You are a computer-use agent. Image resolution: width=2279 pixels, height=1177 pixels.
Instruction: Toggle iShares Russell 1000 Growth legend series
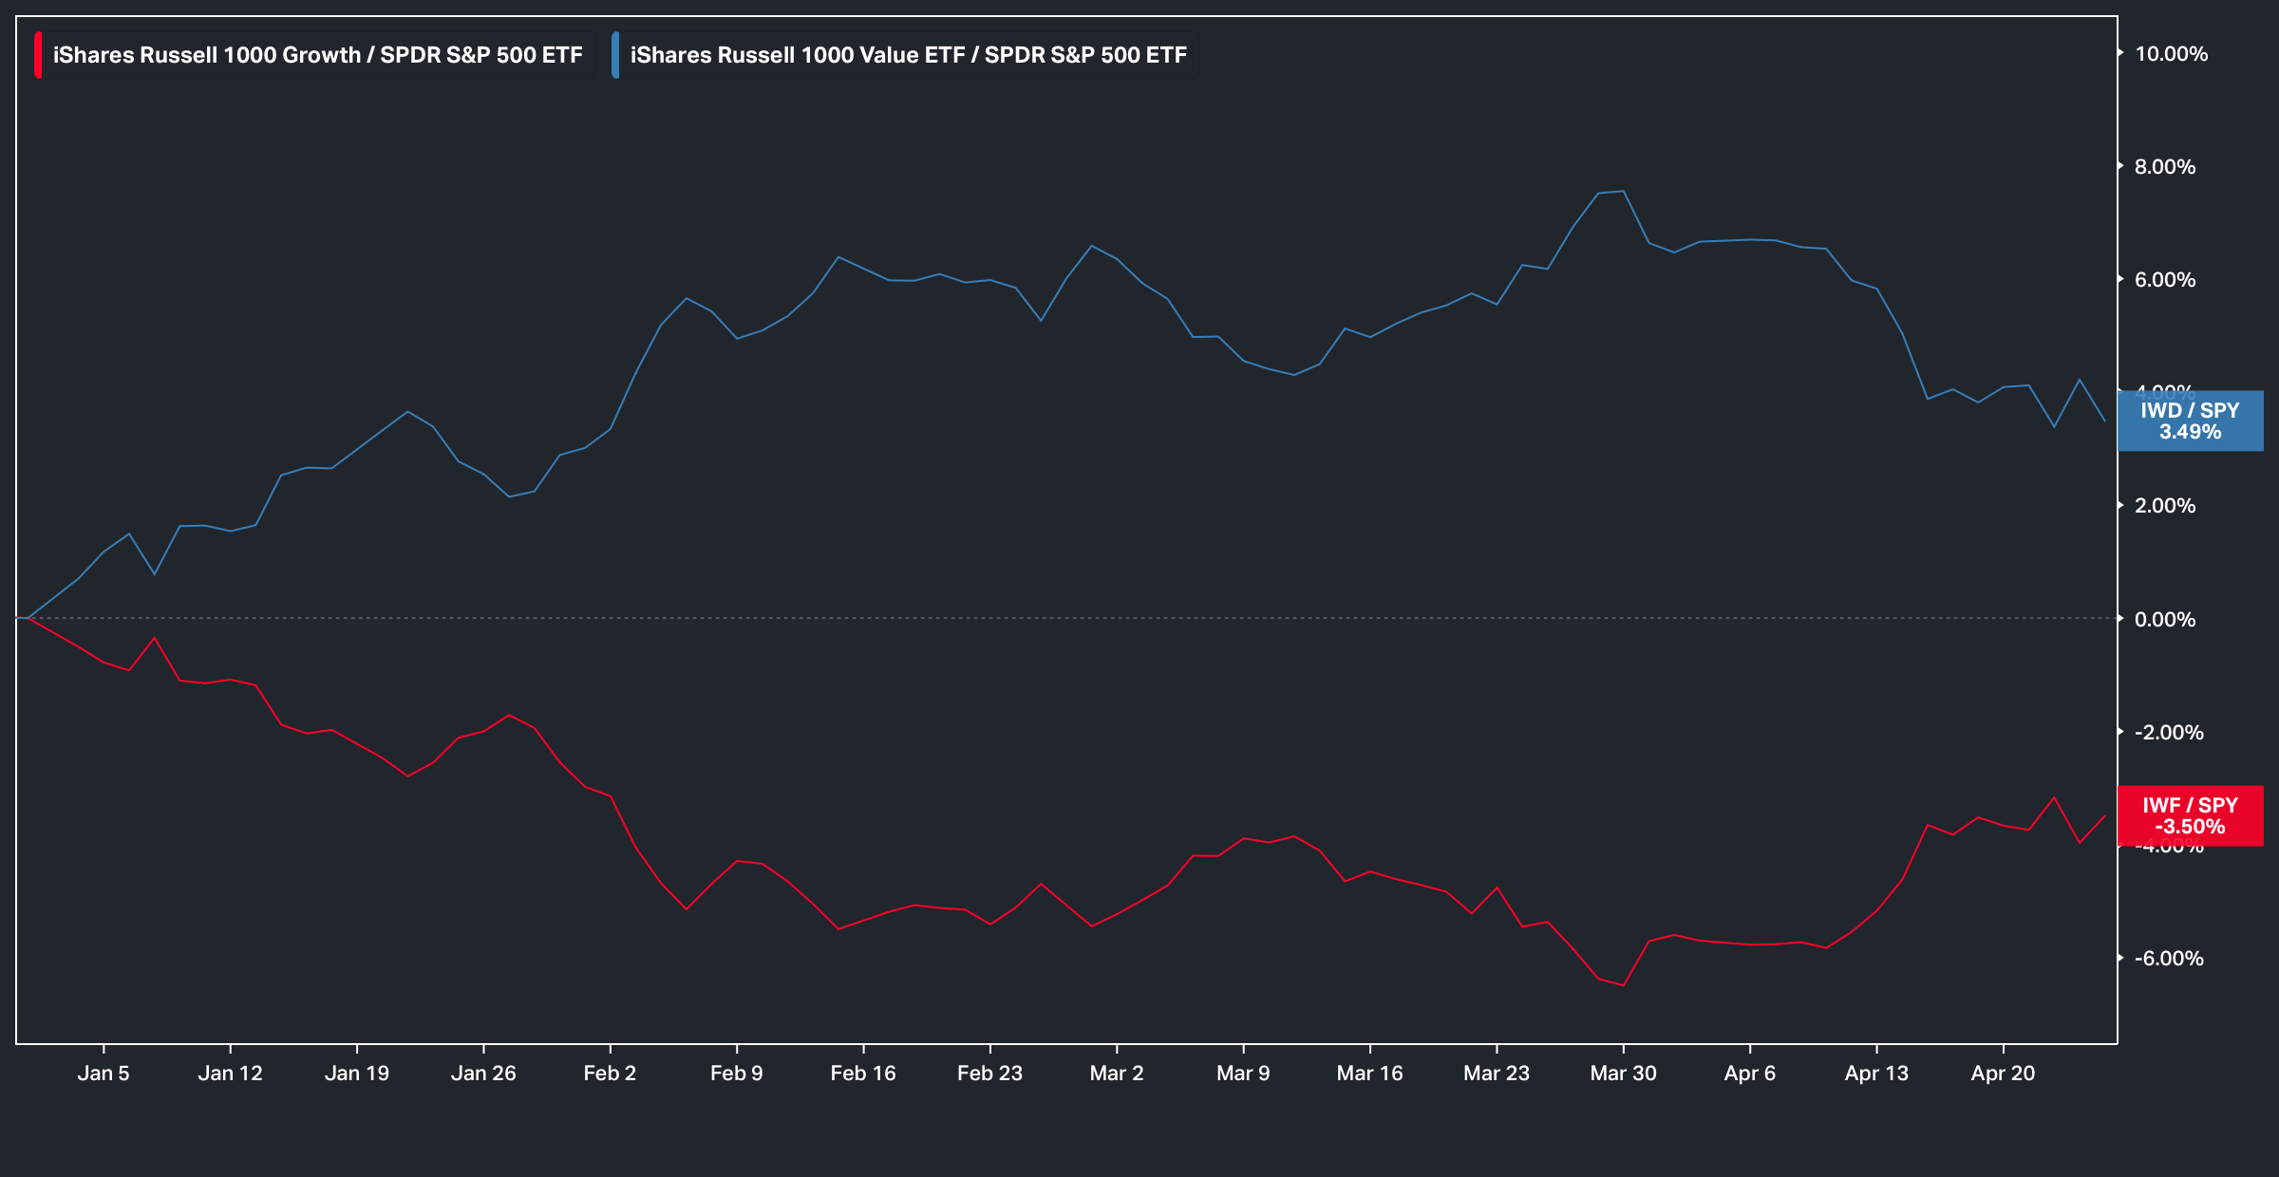pyautogui.click(x=317, y=55)
